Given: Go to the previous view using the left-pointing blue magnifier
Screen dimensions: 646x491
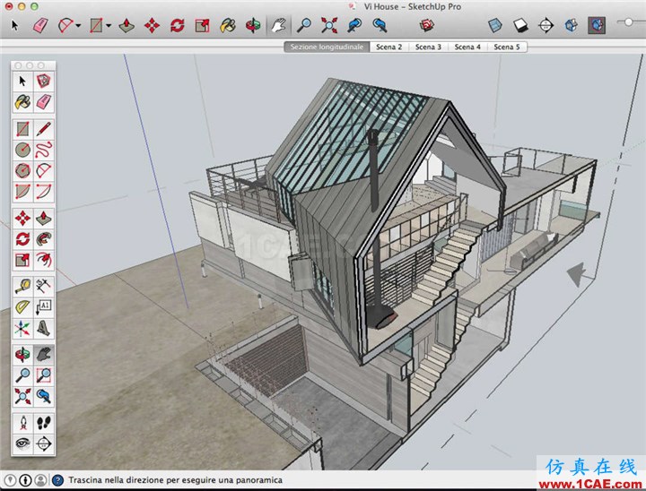Looking at the screenshot, I should (x=354, y=25).
